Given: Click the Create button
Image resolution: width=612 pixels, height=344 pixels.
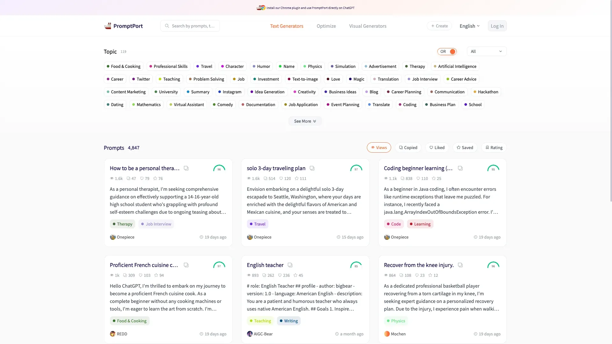Looking at the screenshot, I should tap(439, 26).
